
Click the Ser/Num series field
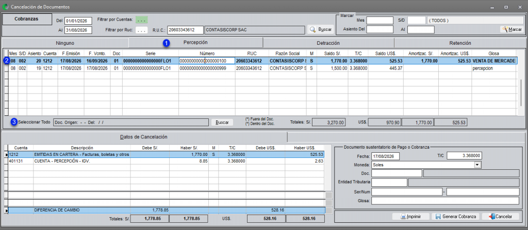pos(406,191)
